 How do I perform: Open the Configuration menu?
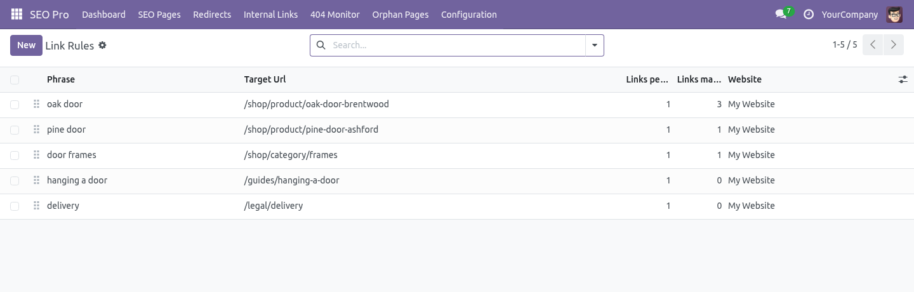[468, 14]
